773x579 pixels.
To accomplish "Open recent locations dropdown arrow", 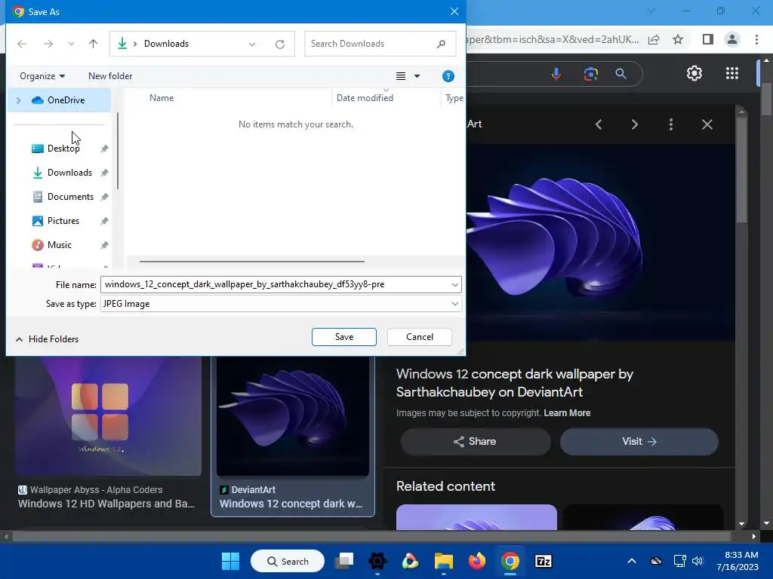I will click(x=71, y=44).
